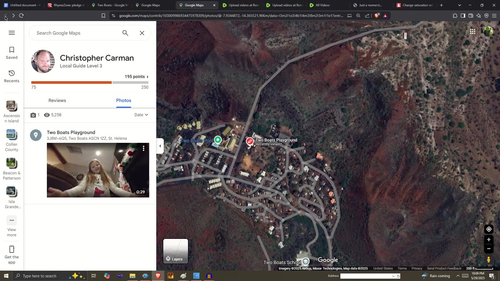Open the browser main menu

coord(495,16)
